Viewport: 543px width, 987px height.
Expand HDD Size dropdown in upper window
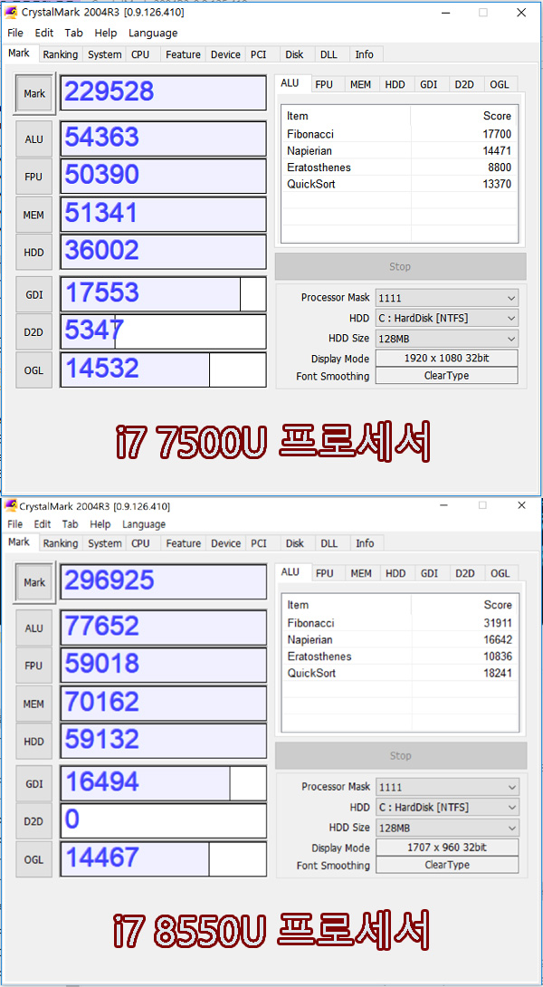point(447,338)
